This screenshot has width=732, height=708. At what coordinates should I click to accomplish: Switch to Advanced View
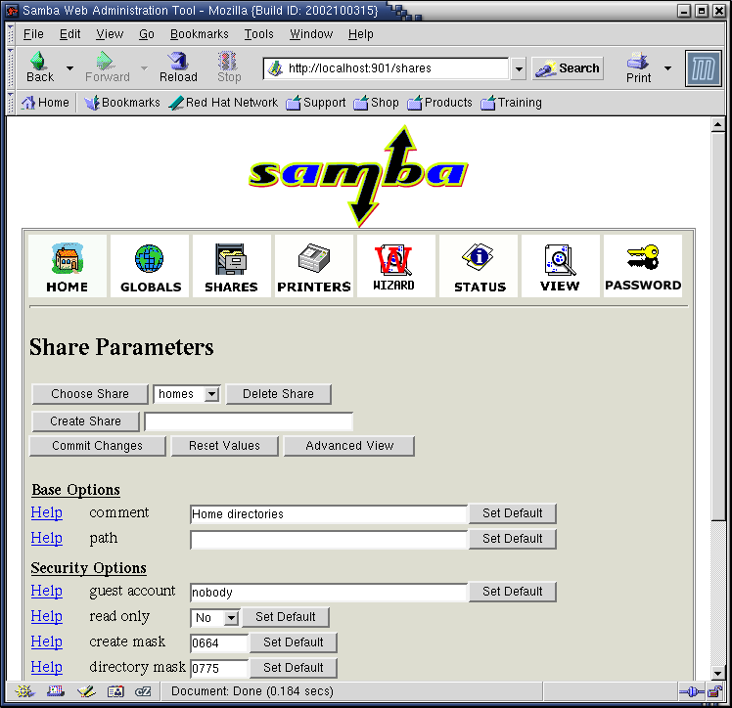349,446
